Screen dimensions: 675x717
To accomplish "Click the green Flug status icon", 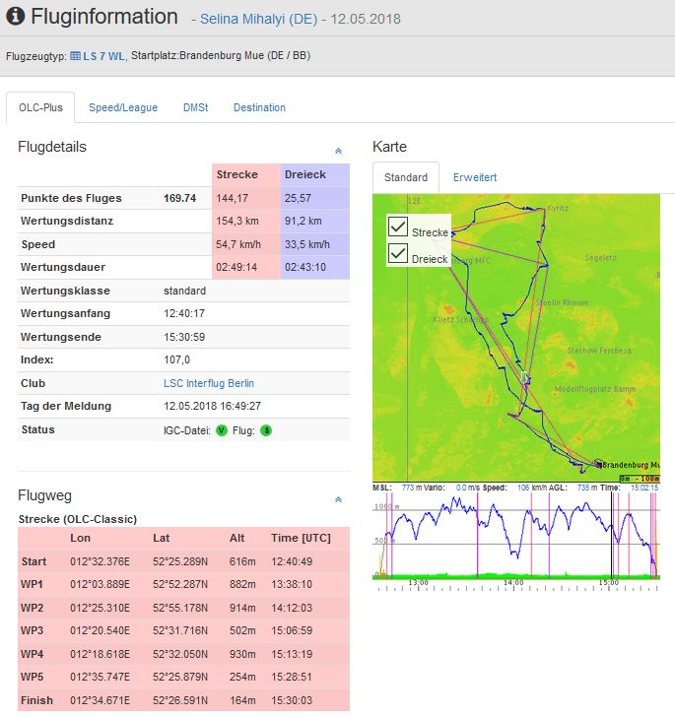I will pyautogui.click(x=266, y=430).
